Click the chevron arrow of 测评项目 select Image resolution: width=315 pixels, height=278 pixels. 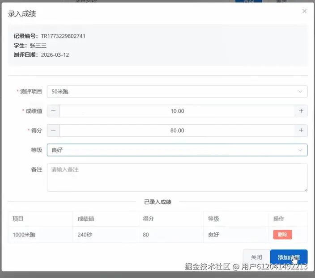pos(300,92)
